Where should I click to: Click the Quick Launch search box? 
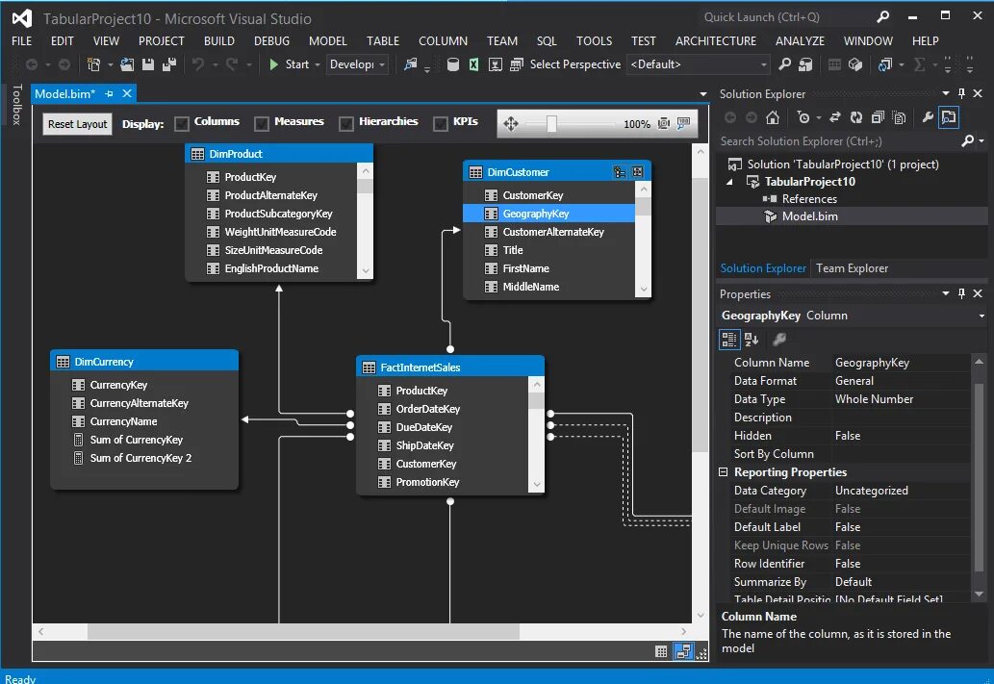pos(784,17)
